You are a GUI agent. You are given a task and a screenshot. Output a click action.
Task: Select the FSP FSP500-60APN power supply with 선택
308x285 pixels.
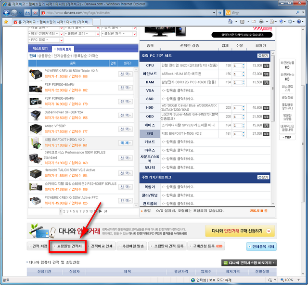pos(126,88)
